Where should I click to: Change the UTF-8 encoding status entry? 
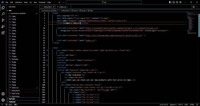pyautogui.click(x=180, y=105)
